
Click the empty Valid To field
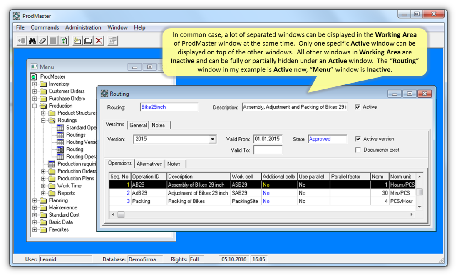tap(268, 150)
